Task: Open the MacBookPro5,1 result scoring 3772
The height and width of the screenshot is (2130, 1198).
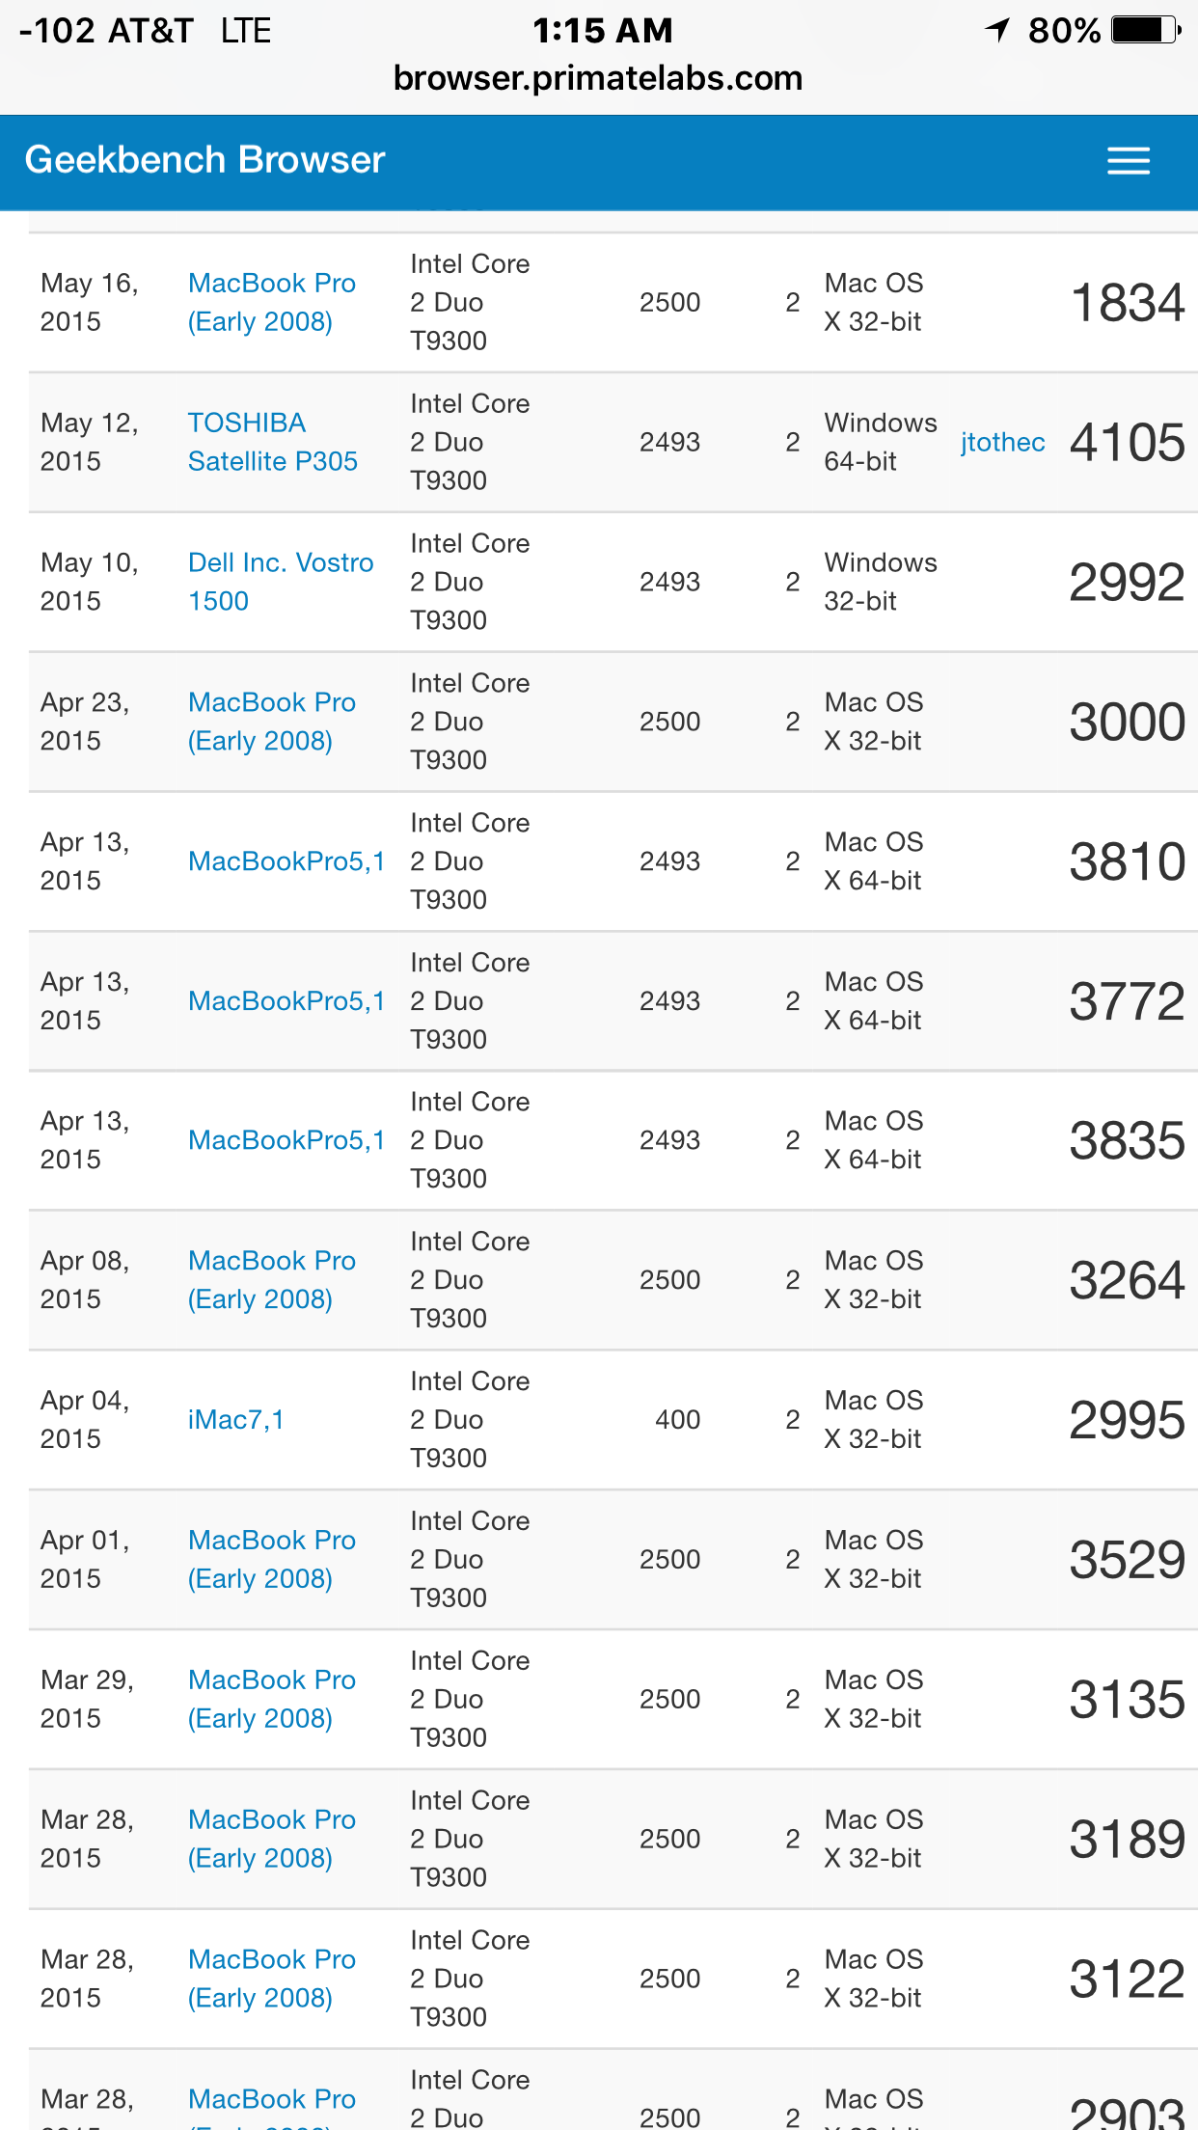Action: [x=286, y=1001]
